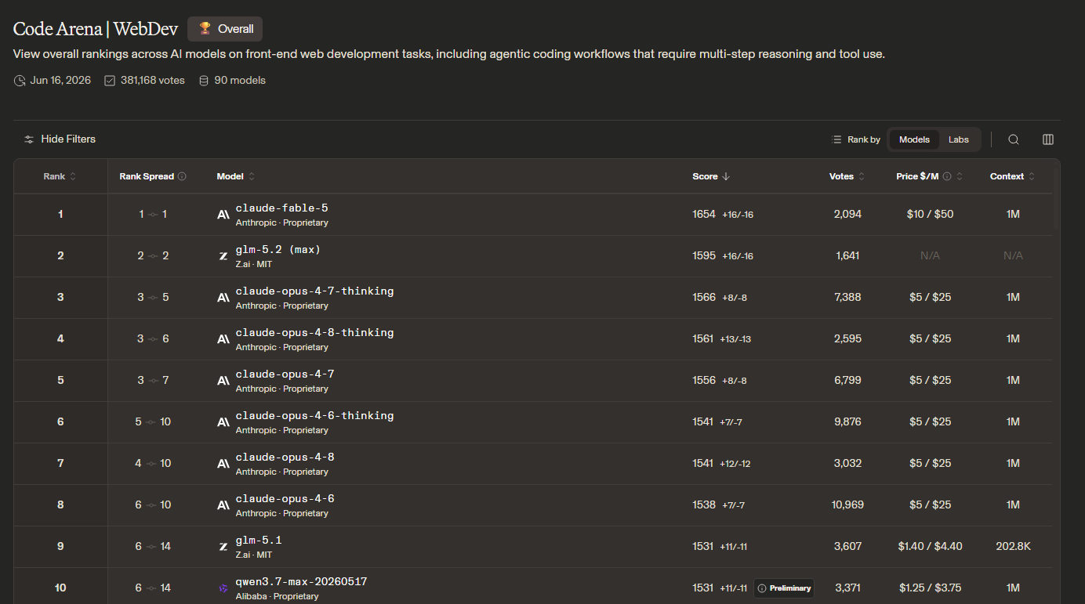Click the trophy icon in the Overall button
The width and height of the screenshot is (1085, 604).
click(x=205, y=29)
